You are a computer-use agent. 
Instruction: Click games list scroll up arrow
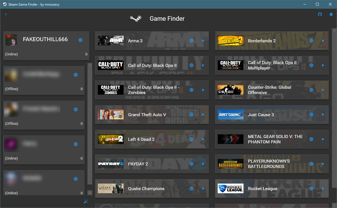pyautogui.click(x=334, y=30)
